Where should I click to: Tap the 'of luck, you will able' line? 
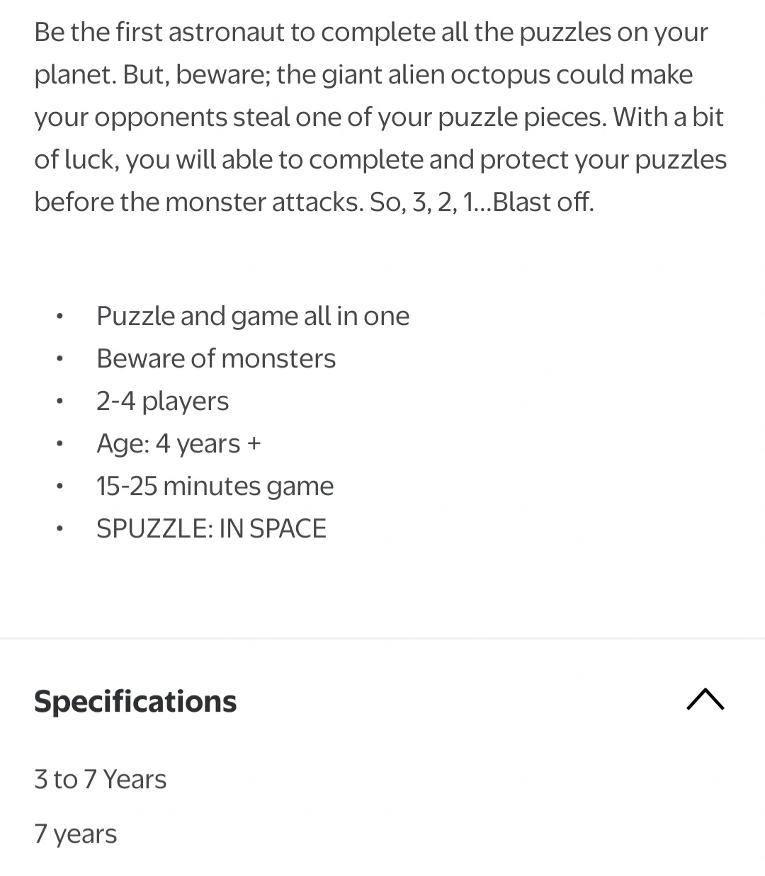(380, 160)
